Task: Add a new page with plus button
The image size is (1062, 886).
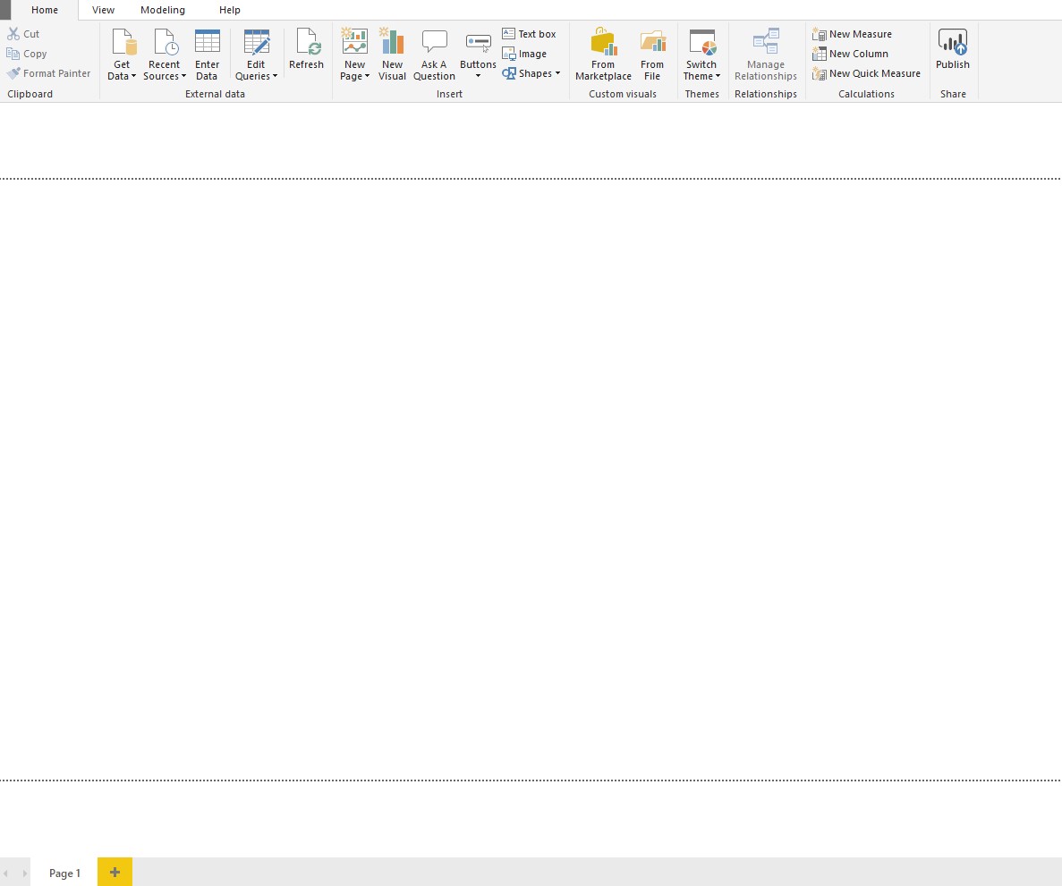Action: coord(115,872)
